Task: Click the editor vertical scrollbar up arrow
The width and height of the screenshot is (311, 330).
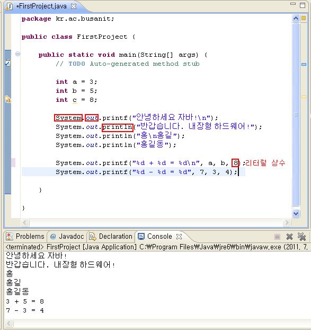Action: (x=296, y=19)
